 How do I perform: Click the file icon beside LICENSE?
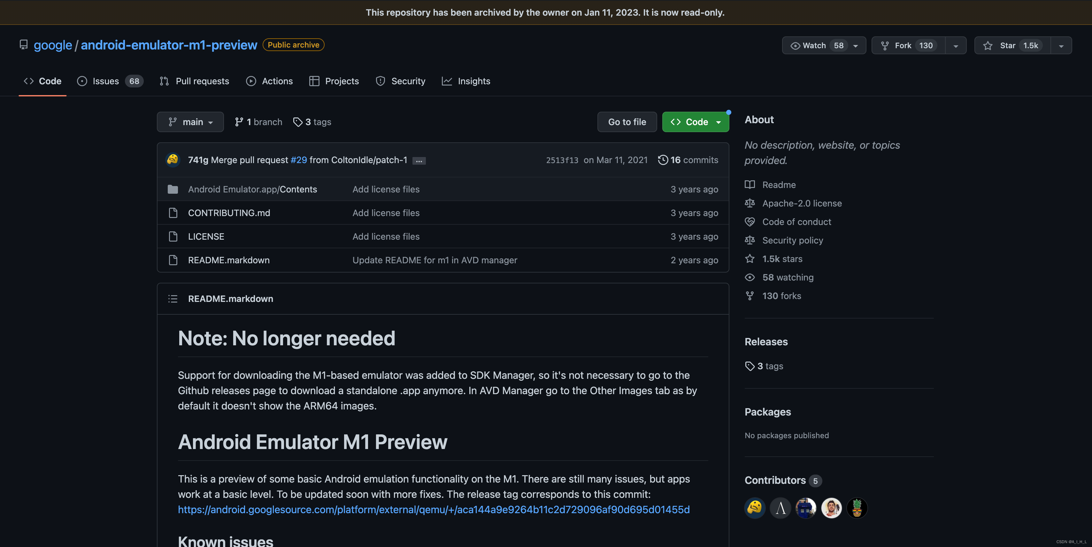[173, 237]
